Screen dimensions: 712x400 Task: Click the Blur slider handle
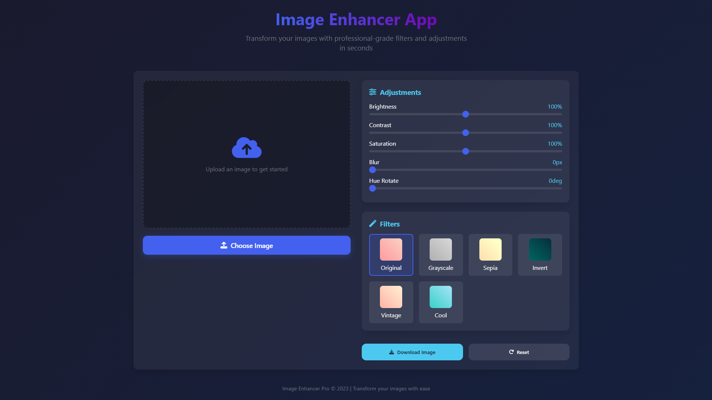tap(373, 170)
